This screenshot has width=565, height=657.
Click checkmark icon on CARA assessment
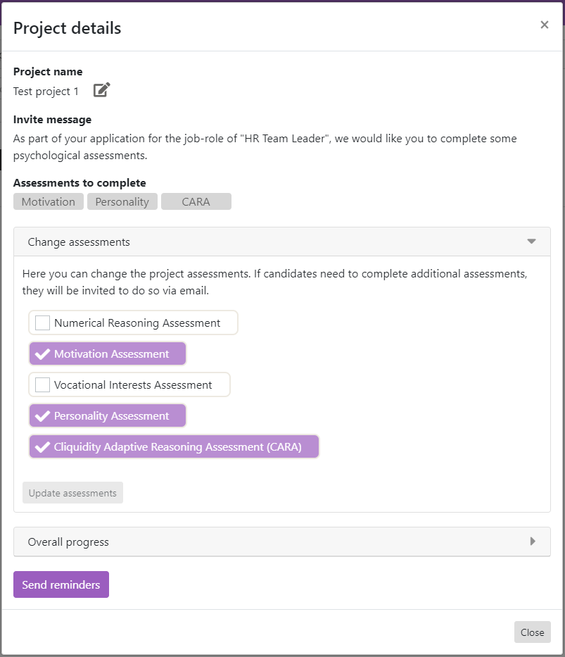tap(42, 447)
